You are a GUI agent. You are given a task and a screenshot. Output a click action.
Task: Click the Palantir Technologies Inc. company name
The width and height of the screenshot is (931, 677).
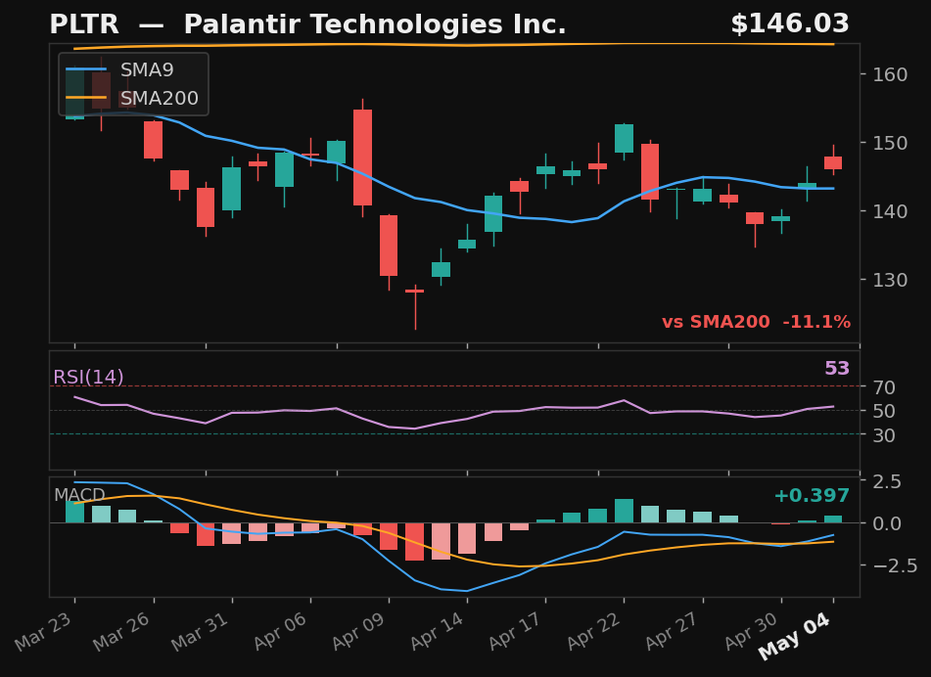[375, 24]
